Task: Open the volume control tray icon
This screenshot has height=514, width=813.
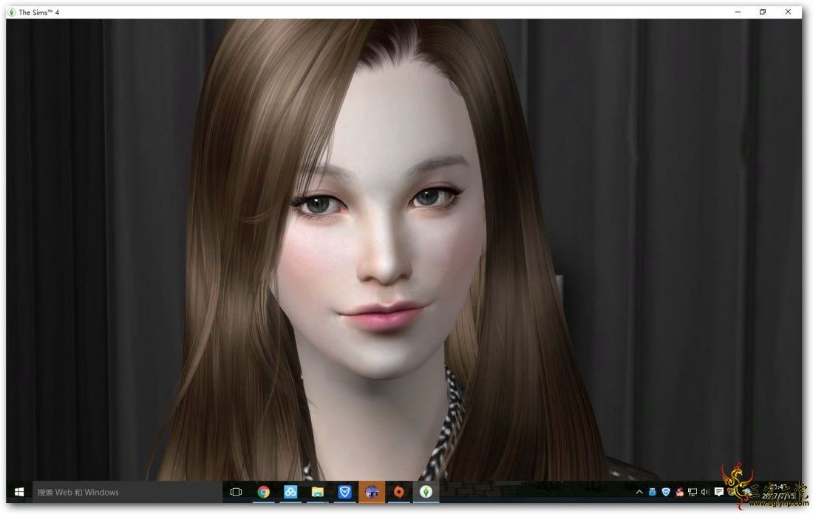Action: point(705,493)
